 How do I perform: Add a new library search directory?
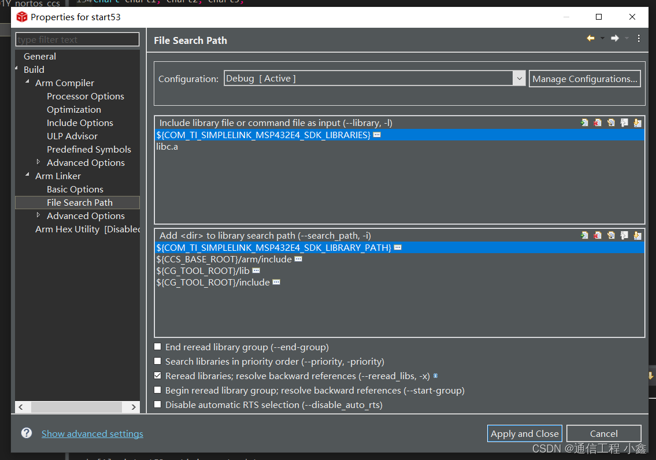584,235
